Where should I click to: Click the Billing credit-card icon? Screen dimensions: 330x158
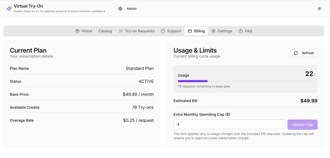pos(189,31)
